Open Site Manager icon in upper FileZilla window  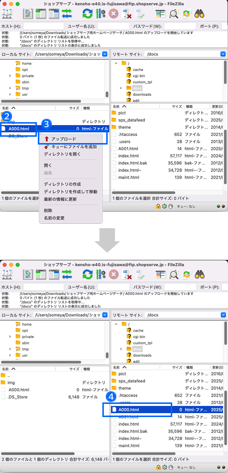pyautogui.click(x=7, y=13)
